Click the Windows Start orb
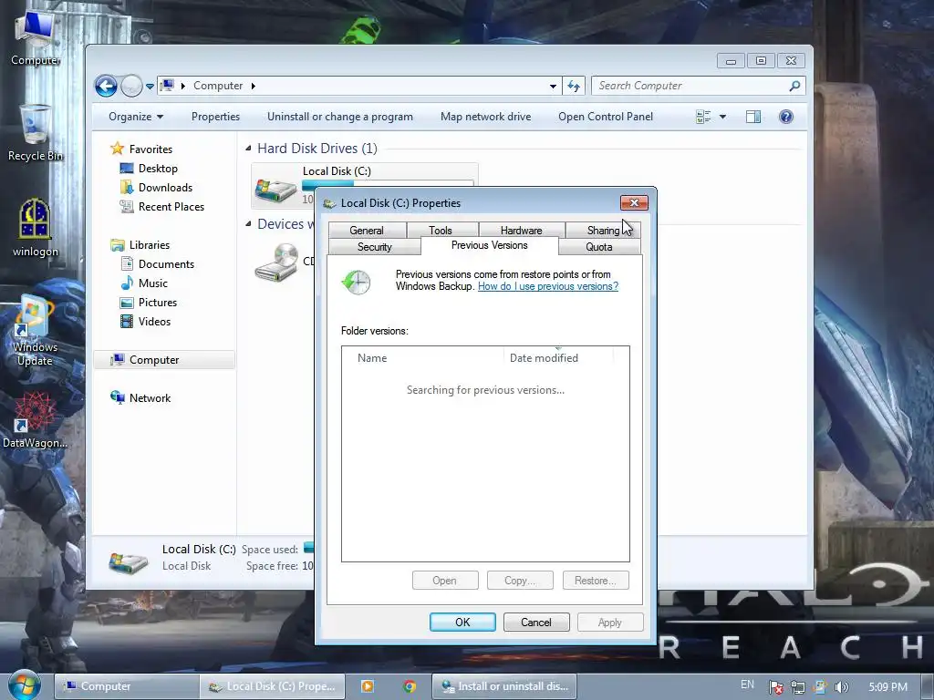Screen dimensions: 934x700 coord(24,685)
